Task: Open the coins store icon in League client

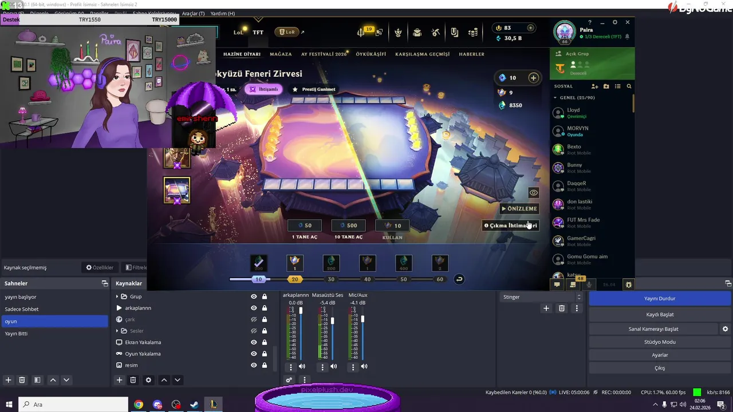Action: [x=473, y=33]
